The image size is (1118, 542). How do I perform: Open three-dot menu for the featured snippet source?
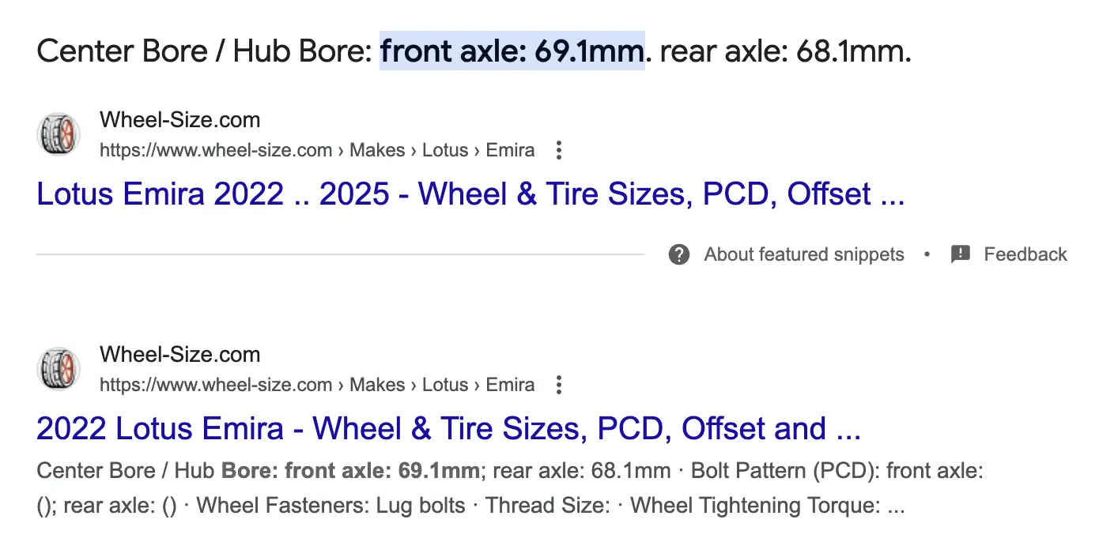pyautogui.click(x=559, y=150)
